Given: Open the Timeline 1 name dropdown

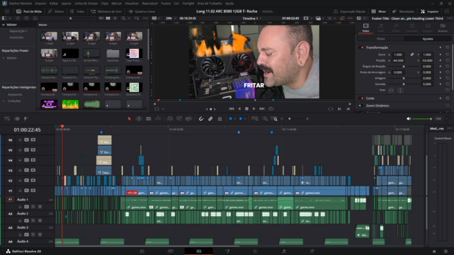Looking at the screenshot, I should pos(250,18).
